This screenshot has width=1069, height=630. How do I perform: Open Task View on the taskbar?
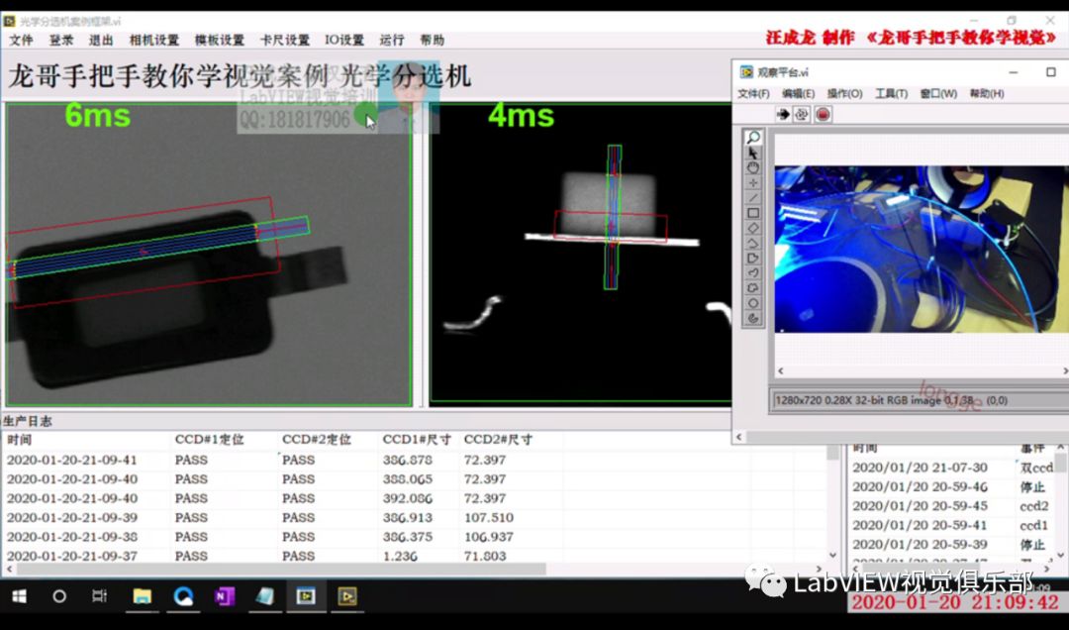pos(100,596)
